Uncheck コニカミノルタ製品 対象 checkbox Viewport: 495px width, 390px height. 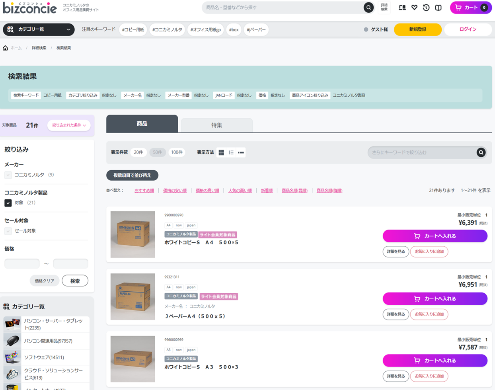(x=8, y=203)
